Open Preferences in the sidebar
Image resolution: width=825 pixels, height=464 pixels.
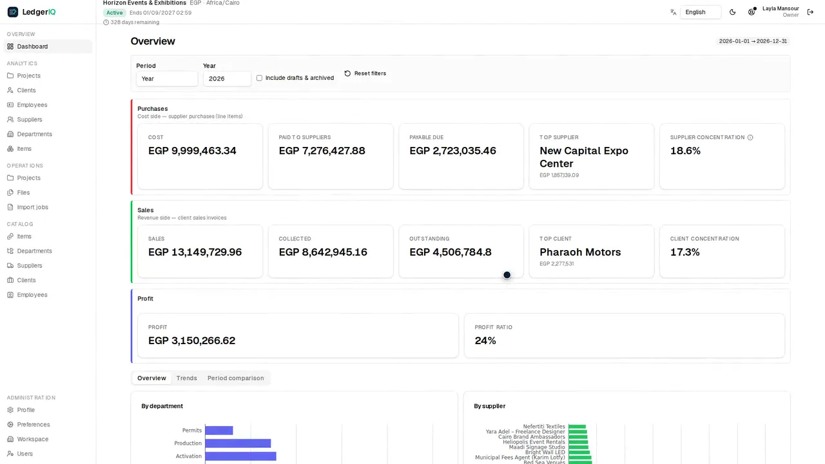click(48, 425)
